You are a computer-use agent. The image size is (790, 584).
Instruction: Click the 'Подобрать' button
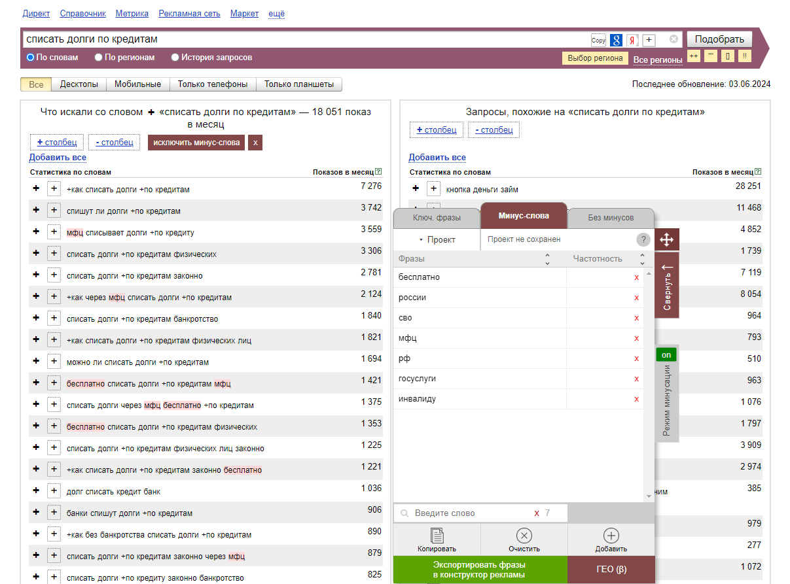pos(719,39)
